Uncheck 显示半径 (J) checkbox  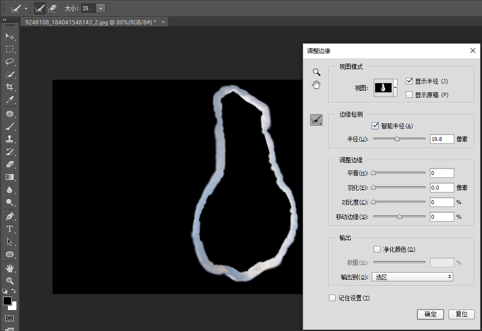tap(409, 81)
